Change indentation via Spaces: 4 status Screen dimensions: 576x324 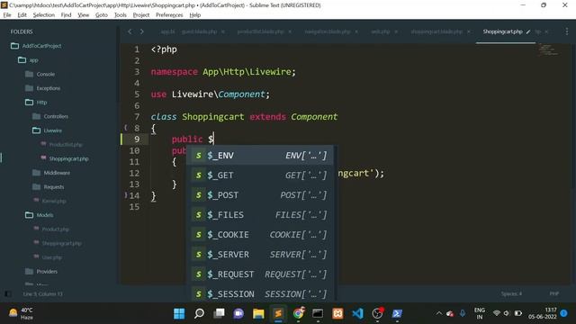pyautogui.click(x=511, y=294)
